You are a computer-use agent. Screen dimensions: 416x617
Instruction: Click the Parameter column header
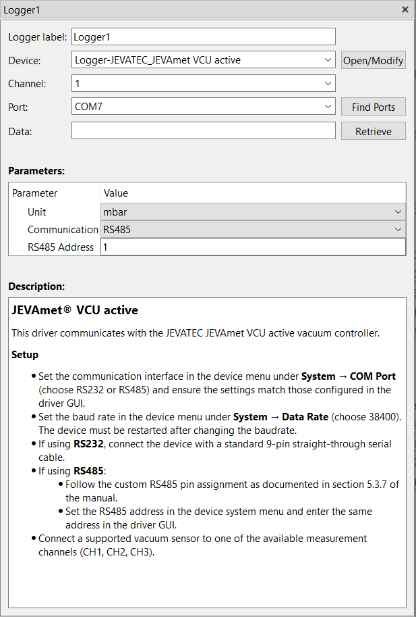(34, 193)
